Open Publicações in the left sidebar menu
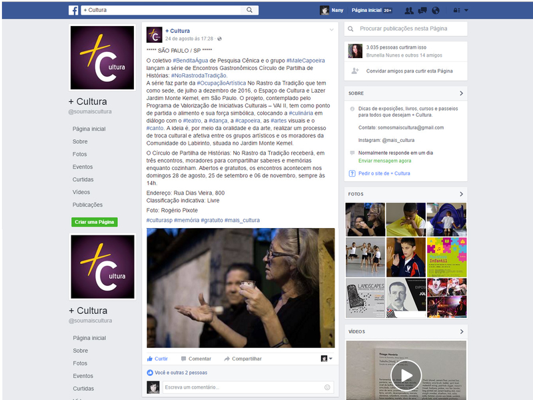The height and width of the screenshot is (400, 533). pos(87,205)
